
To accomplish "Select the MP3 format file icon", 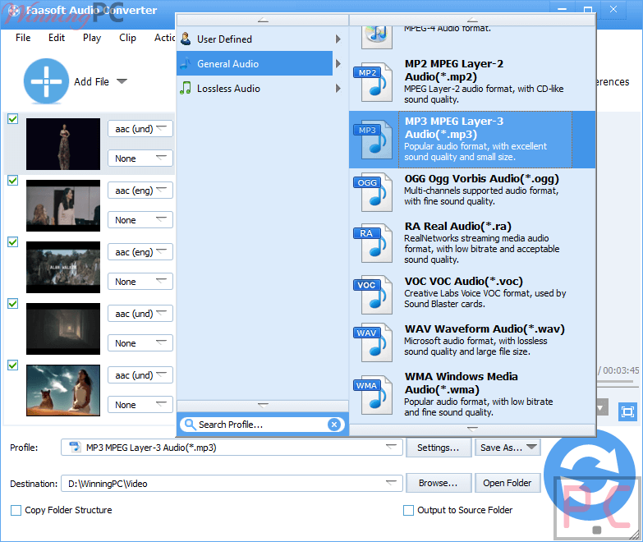I will point(373,139).
